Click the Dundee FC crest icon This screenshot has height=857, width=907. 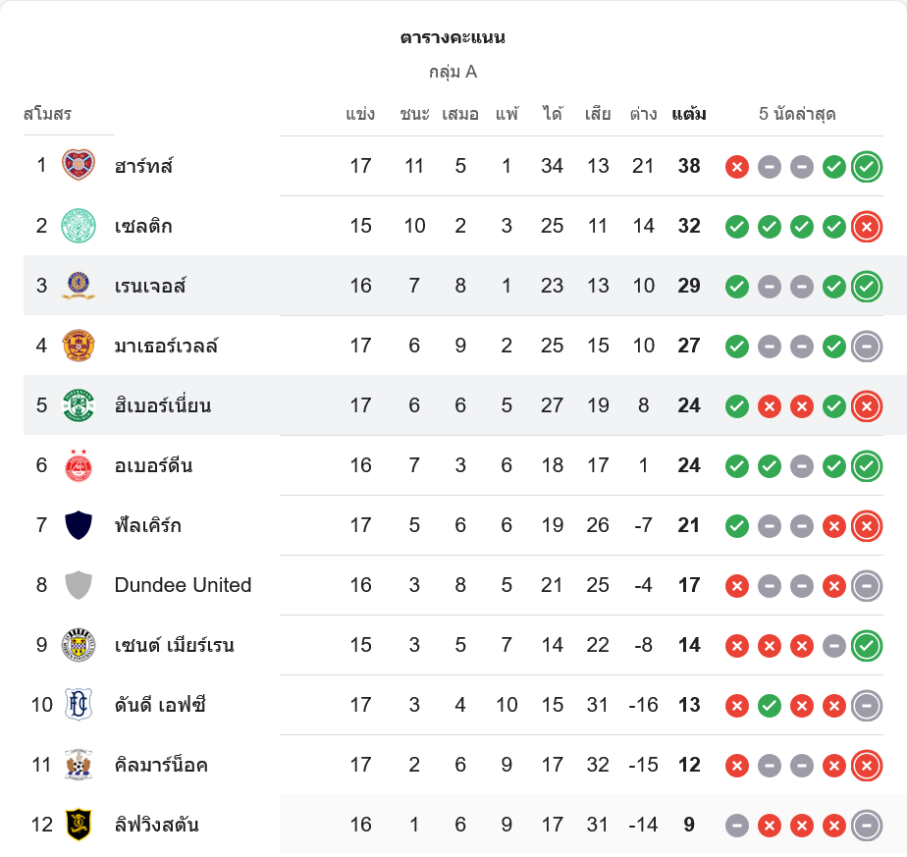pyautogui.click(x=79, y=705)
